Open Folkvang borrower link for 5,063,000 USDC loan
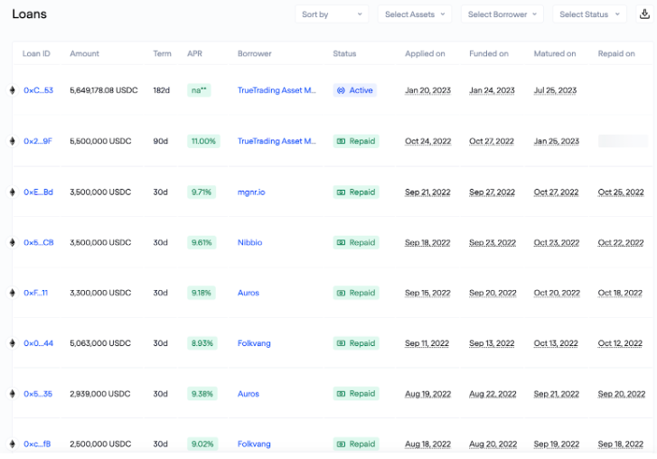This screenshot has width=657, height=459. [x=254, y=343]
